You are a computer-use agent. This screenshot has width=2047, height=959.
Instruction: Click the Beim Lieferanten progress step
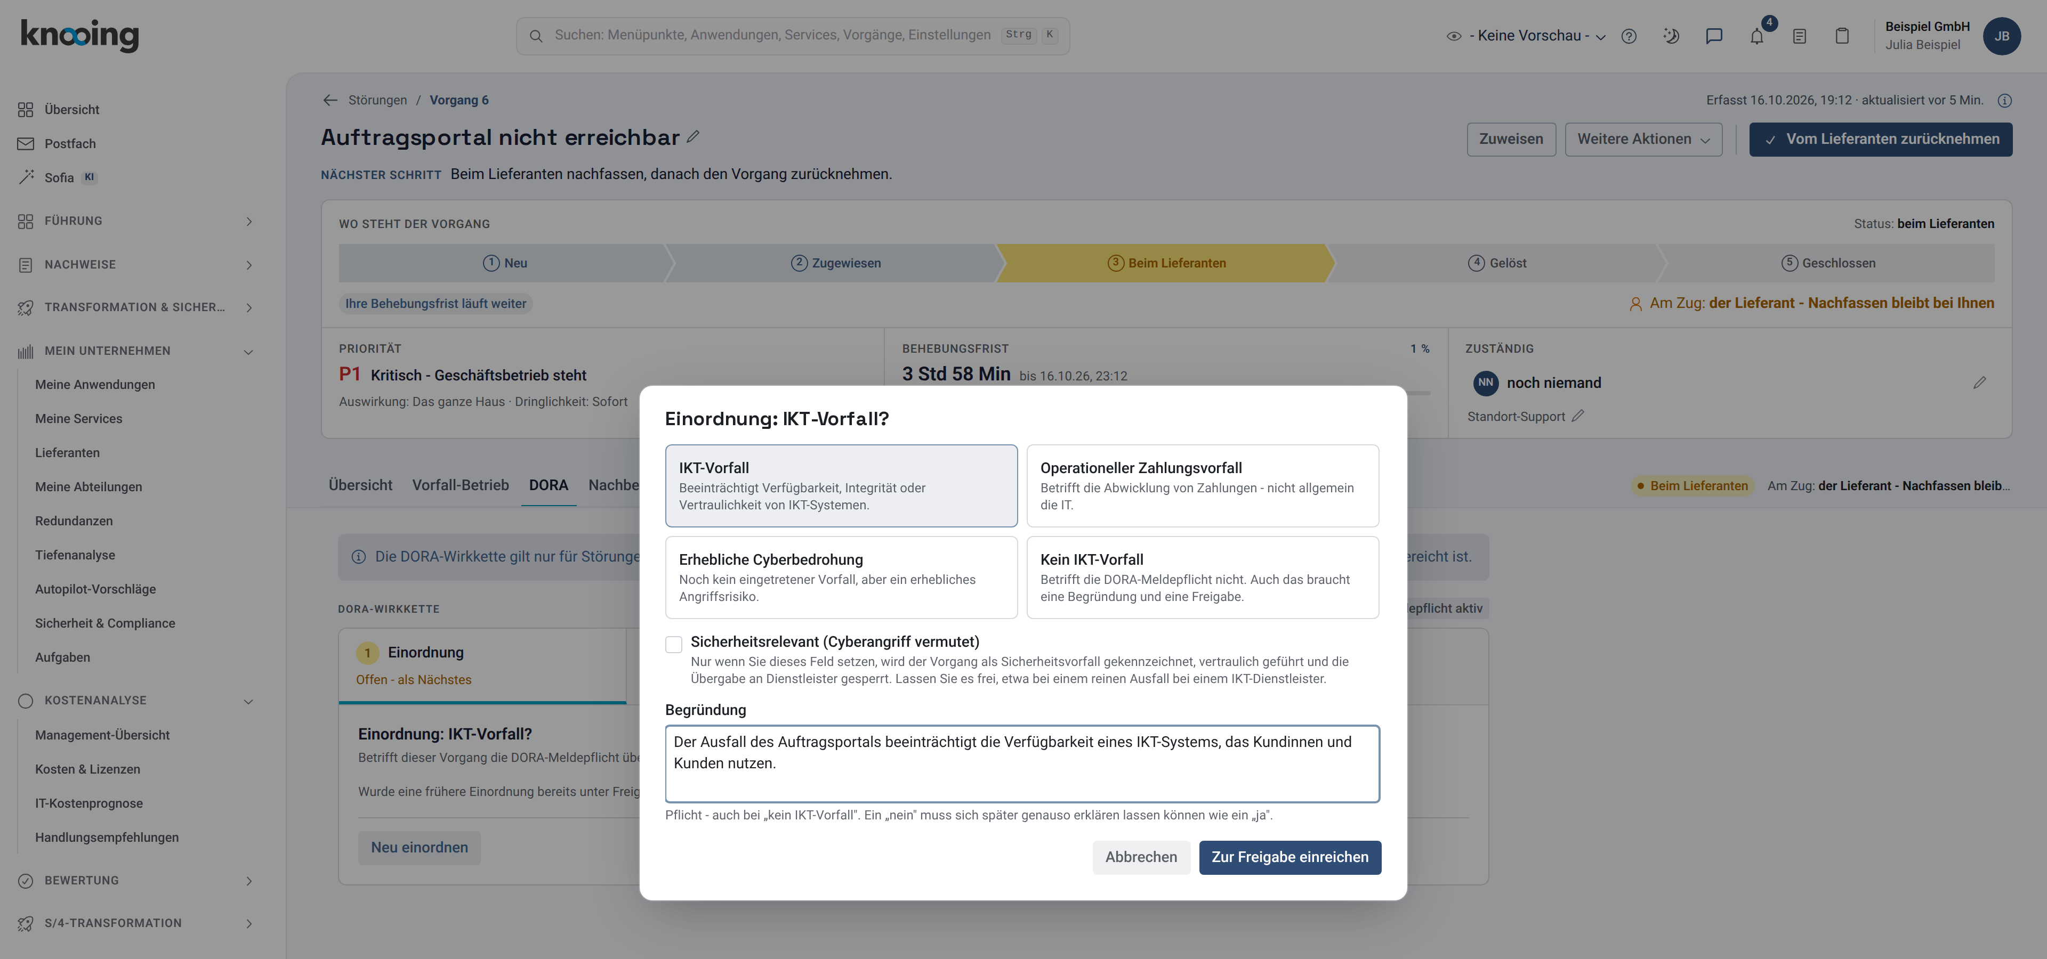tap(1166, 263)
